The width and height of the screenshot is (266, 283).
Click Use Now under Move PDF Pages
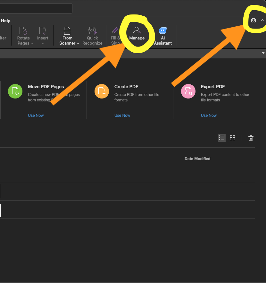pyautogui.click(x=36, y=116)
